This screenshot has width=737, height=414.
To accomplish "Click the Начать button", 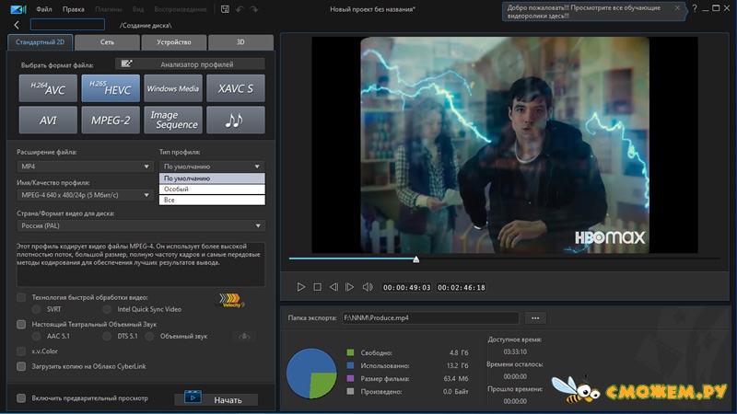I will pyautogui.click(x=216, y=399).
